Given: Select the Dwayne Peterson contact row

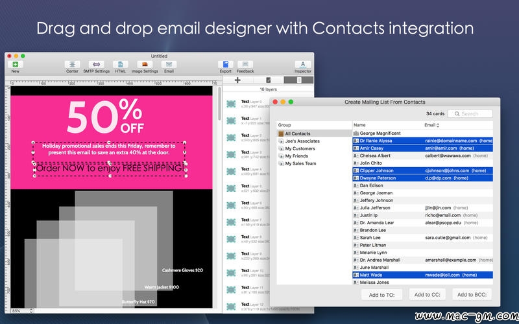Looking at the screenshot, I should coord(423,178).
